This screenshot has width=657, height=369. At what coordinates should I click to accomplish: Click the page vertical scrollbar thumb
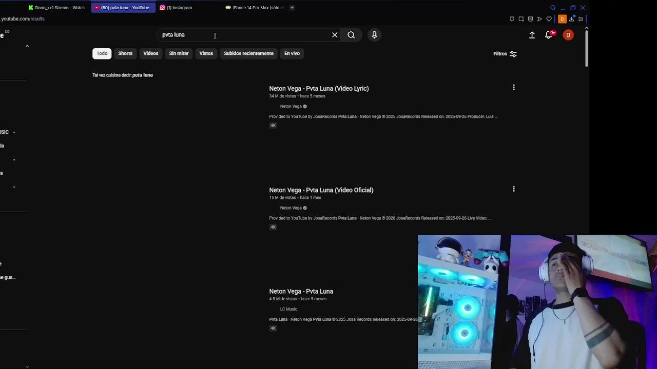(586, 48)
